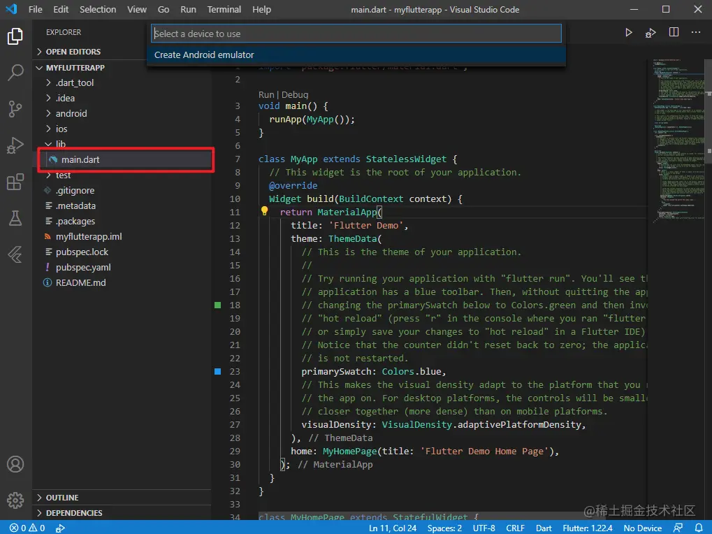The image size is (712, 534).
Task: Open the Manage settings gear
Action: 15,500
